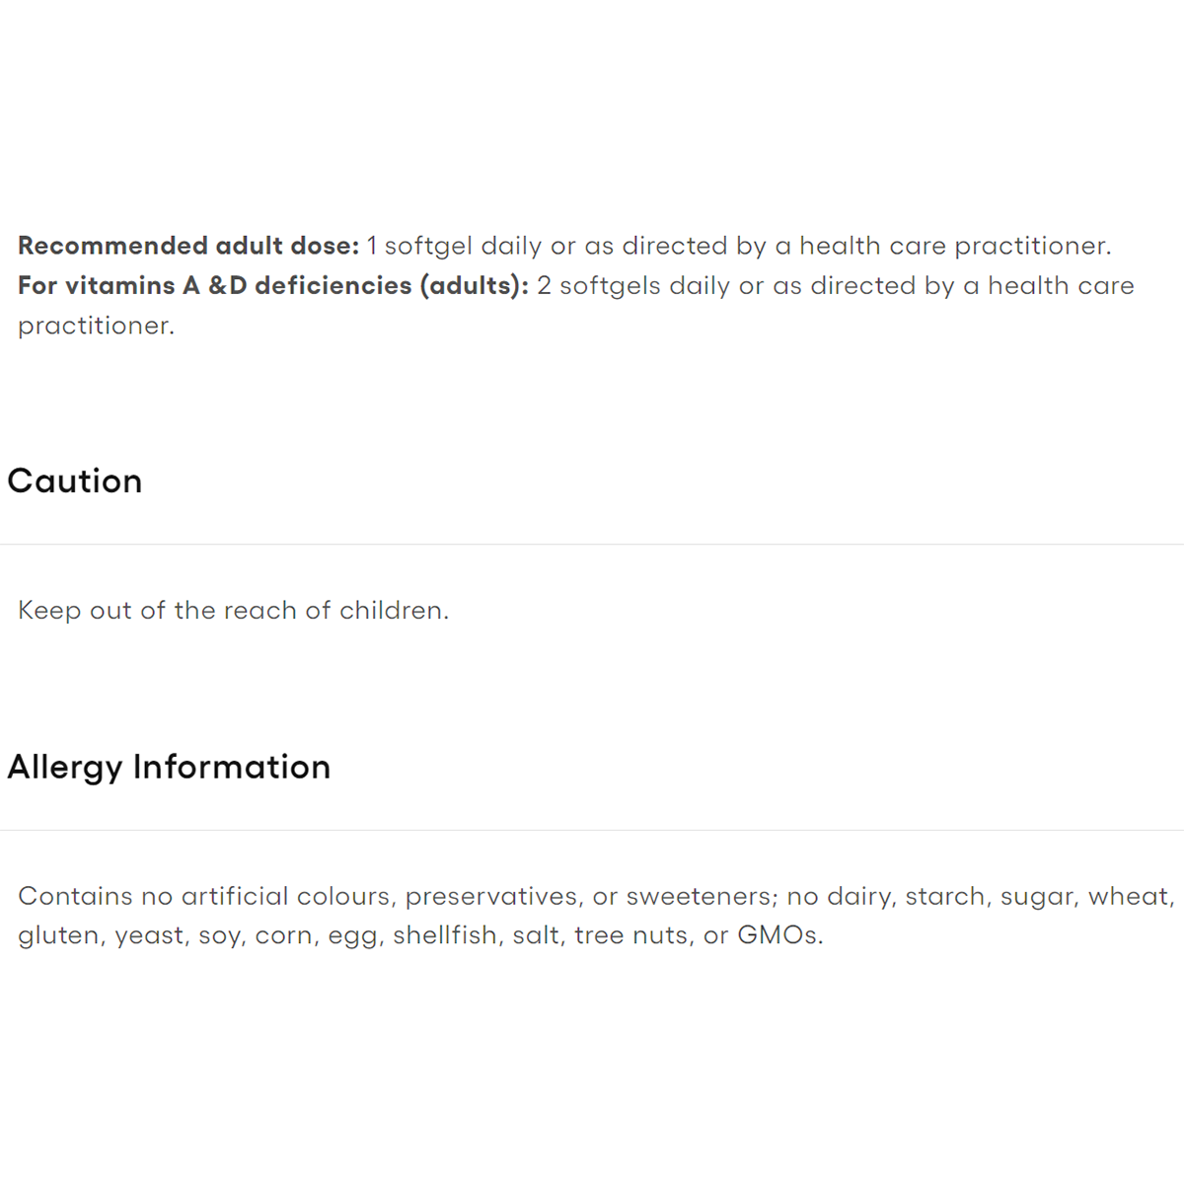Click the Allergy Information section heading
Screen dimensions: 1184x1184
click(169, 768)
